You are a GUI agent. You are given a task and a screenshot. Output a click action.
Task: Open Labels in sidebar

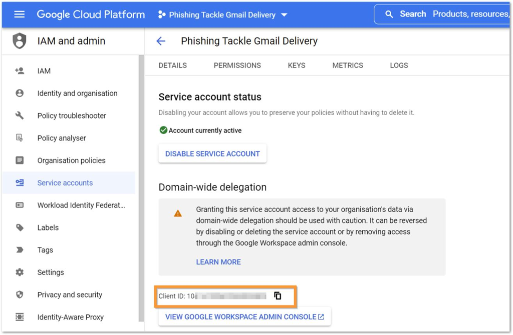click(x=69, y=227)
